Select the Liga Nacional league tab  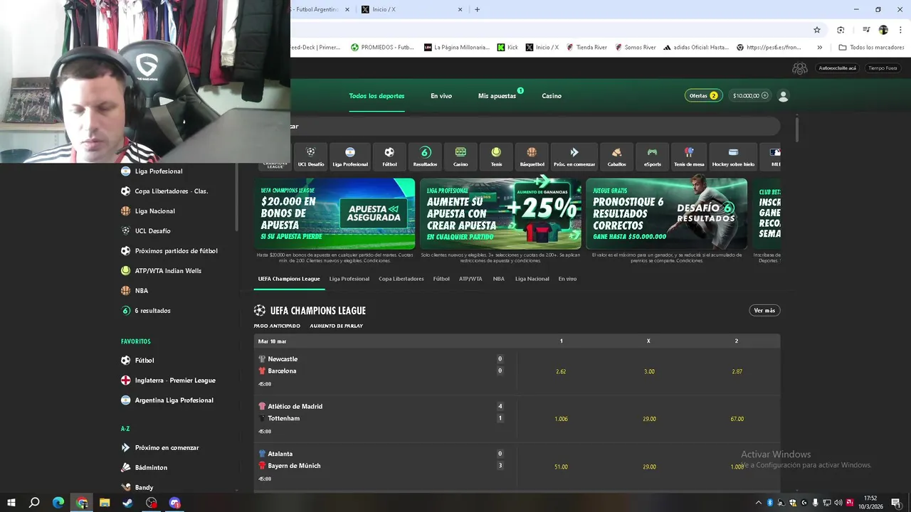[532, 279]
